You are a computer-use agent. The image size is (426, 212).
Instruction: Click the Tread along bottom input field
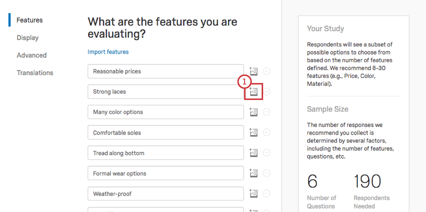[165, 153]
